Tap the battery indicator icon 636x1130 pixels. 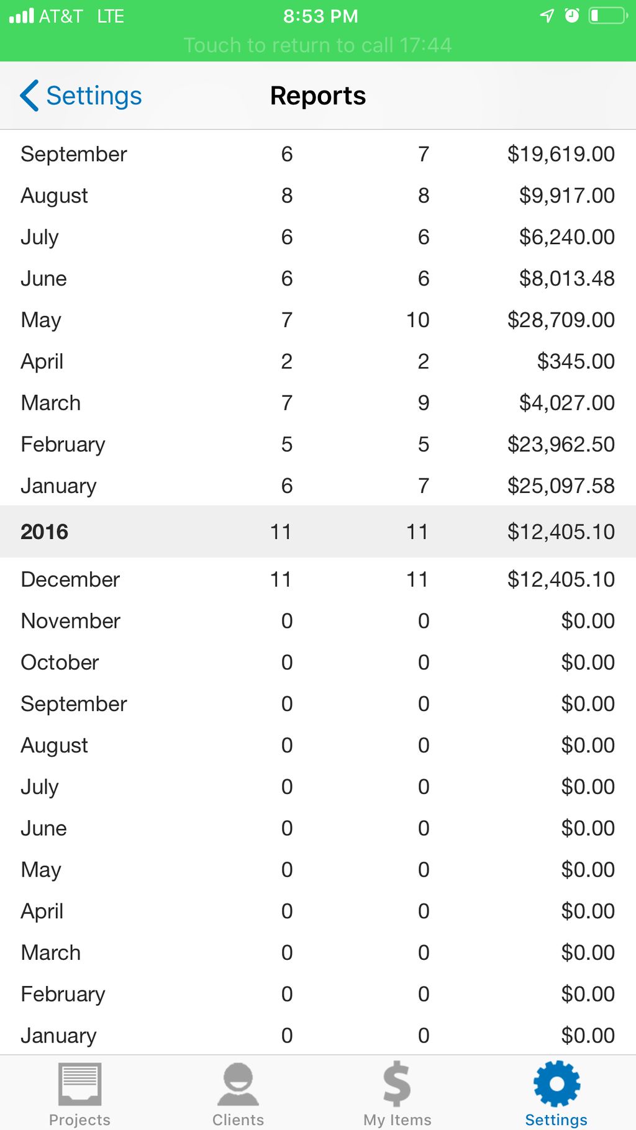[608, 16]
